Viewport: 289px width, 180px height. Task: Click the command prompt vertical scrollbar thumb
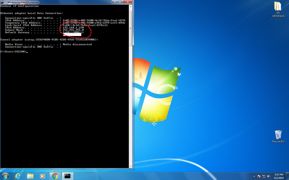click(x=131, y=29)
